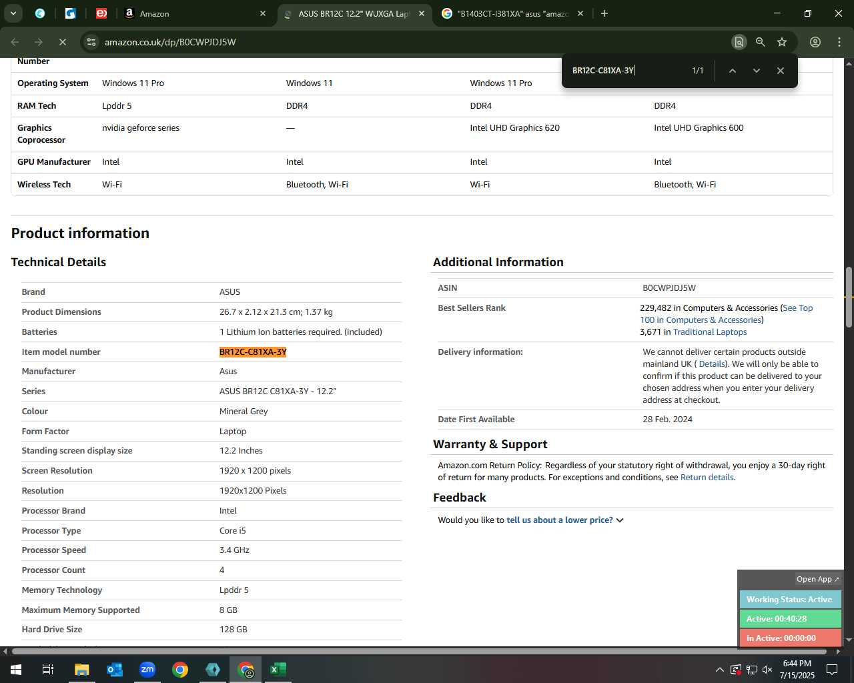Open Task View on taskbar
Image resolution: width=854 pixels, height=683 pixels.
48,669
